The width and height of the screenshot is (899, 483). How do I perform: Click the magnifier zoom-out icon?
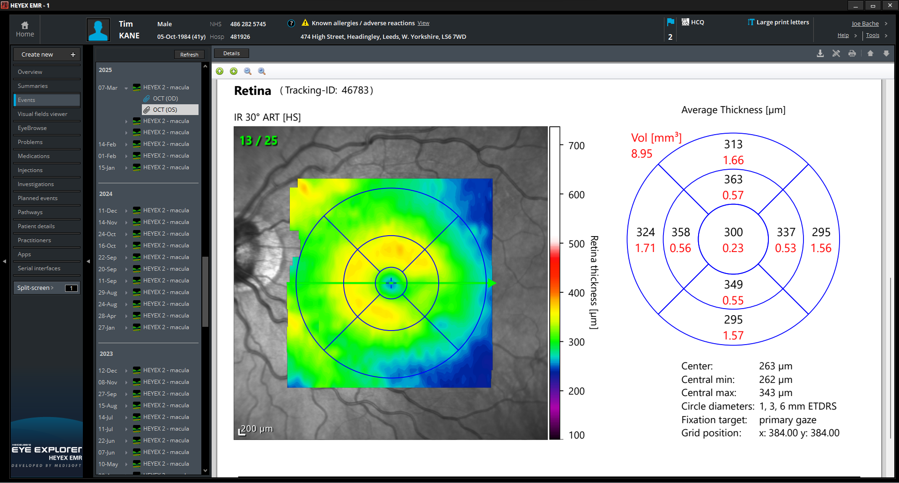click(x=248, y=71)
